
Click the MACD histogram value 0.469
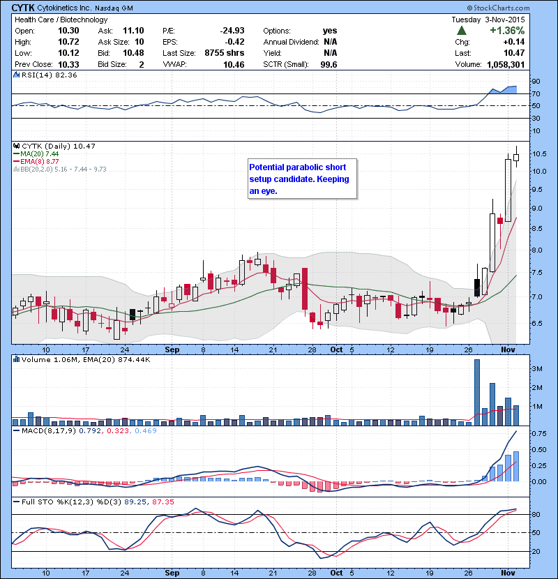146,430
